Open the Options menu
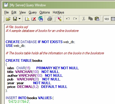The image size is (115, 104). (x=45, y=12)
